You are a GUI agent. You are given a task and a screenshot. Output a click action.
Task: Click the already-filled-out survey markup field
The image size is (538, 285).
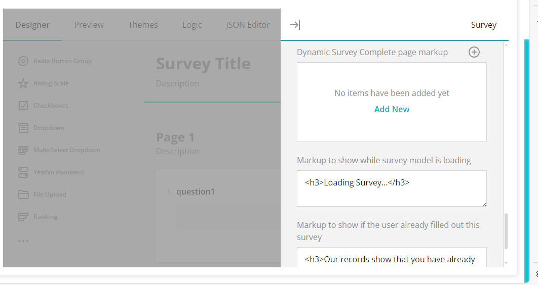pyautogui.click(x=392, y=257)
